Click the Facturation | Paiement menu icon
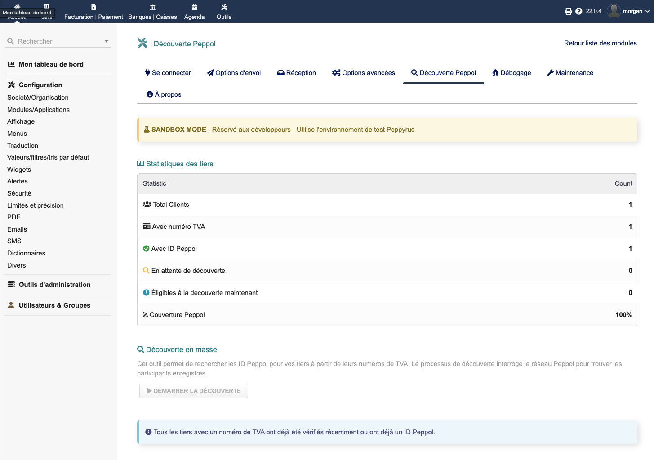Screen dimensions: 654x460 pos(93,7)
